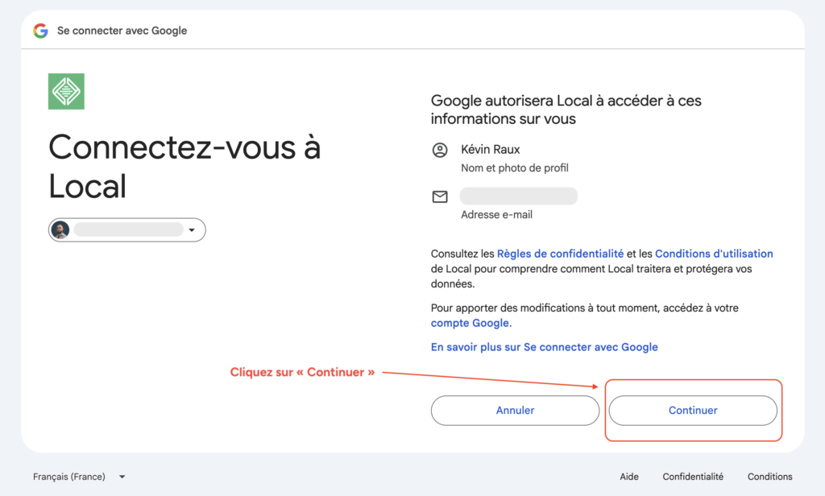The height and width of the screenshot is (496, 825).
Task: Click the 'Se connecter avec Google' header text
Action: point(122,31)
